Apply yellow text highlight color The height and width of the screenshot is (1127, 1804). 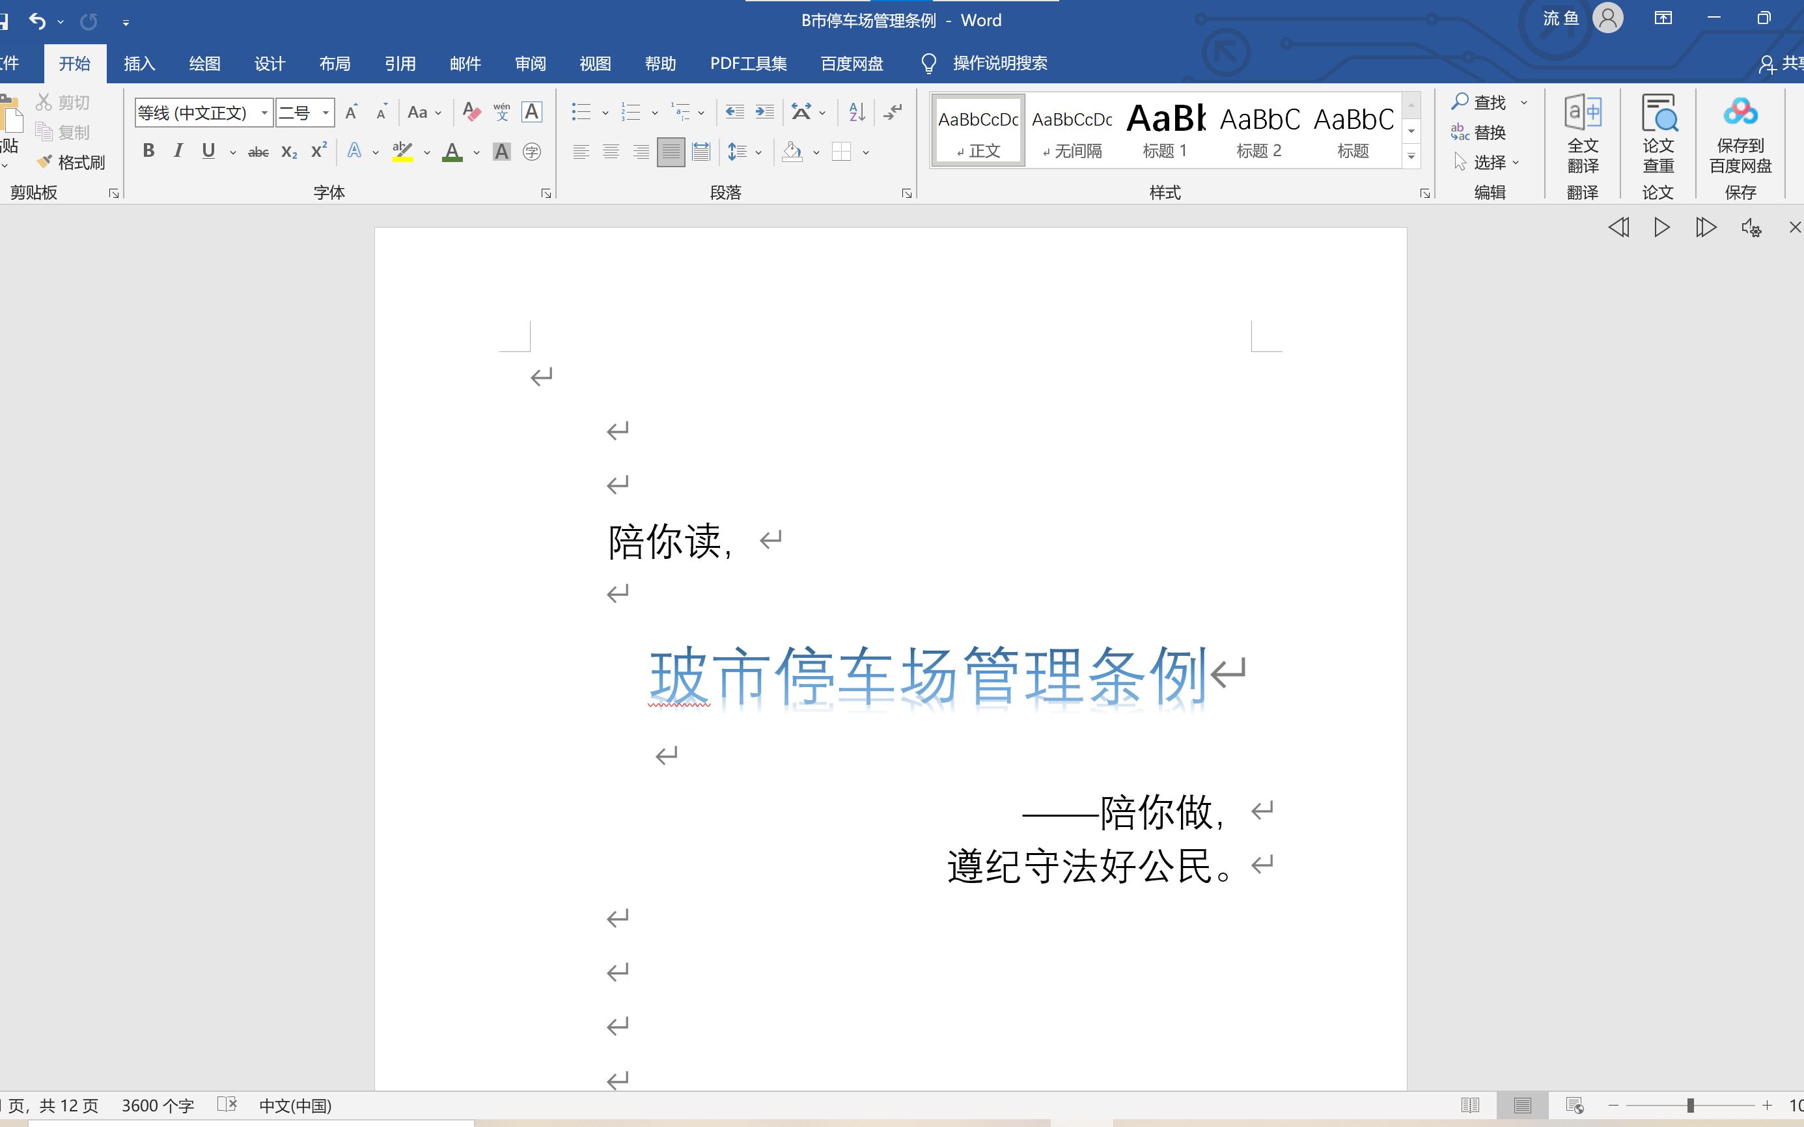pyautogui.click(x=403, y=152)
